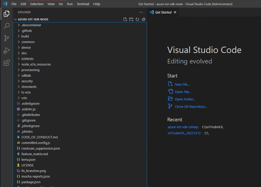Open the File menu
The width and height of the screenshot is (261, 187).
pyautogui.click(x=14, y=4)
